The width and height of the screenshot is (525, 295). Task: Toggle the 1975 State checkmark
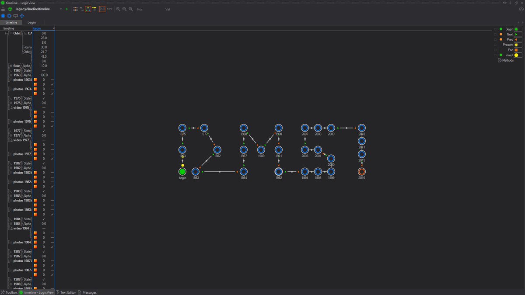[x=44, y=98]
